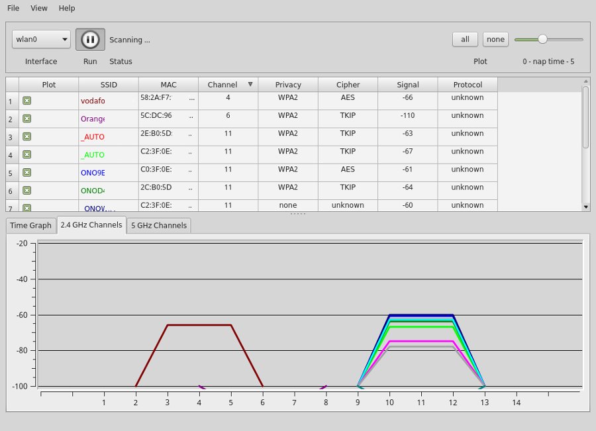The width and height of the screenshot is (596, 431).
Task: Click the nap time slider handle
Action: (542, 39)
